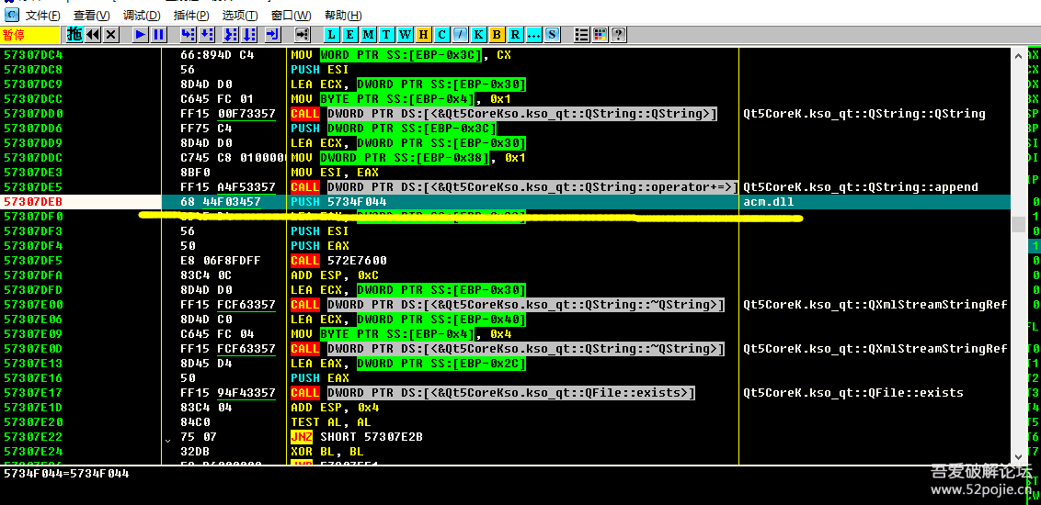Viewport: 1041px width, 505px height.
Task: Click address 57307E17 of QFile::exists call
Action: (33, 393)
